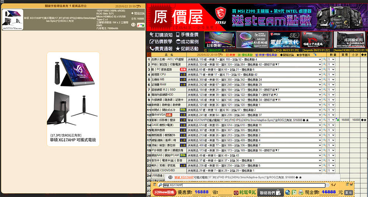Expand the CASE 機殼 product dropdown
Screen dimensions: 368x197
(254, 125)
